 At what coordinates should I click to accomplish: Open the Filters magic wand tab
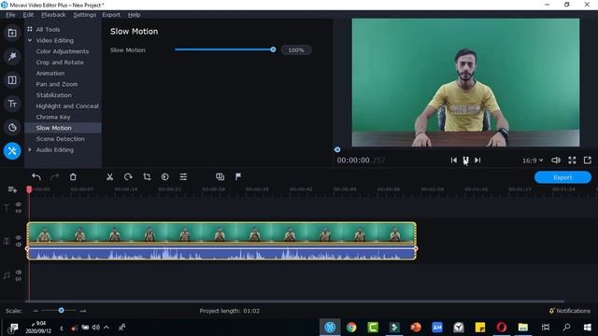[x=12, y=57]
